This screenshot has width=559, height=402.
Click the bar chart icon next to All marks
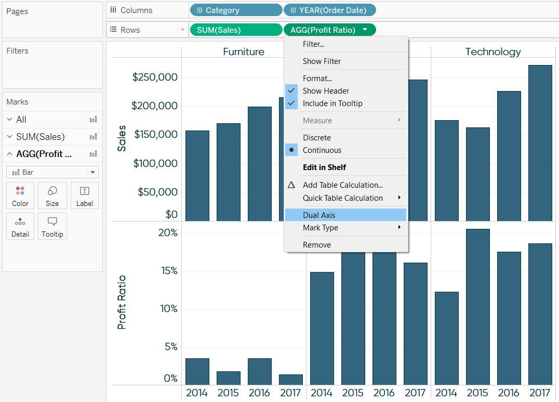coord(93,119)
